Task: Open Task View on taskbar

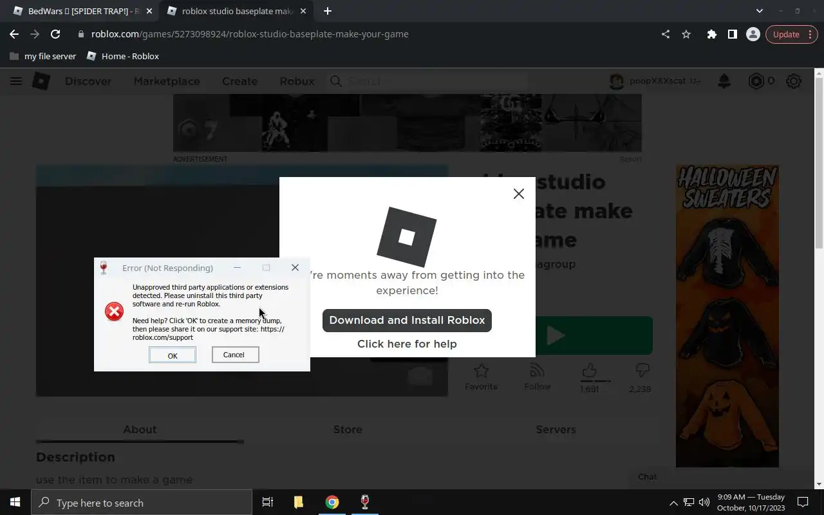Action: point(268,502)
